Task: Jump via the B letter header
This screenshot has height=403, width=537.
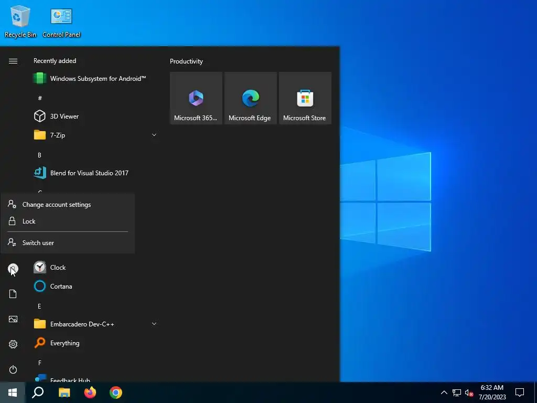Action: click(39, 155)
